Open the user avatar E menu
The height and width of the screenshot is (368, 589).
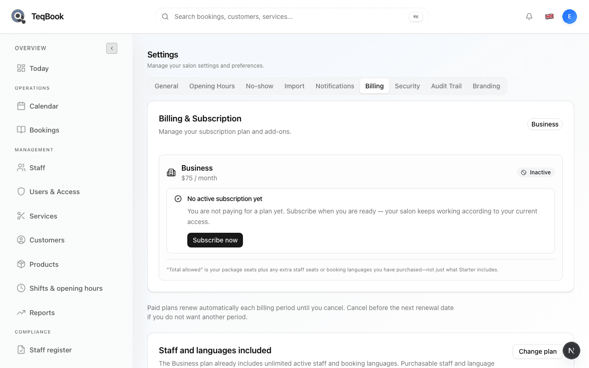570,17
